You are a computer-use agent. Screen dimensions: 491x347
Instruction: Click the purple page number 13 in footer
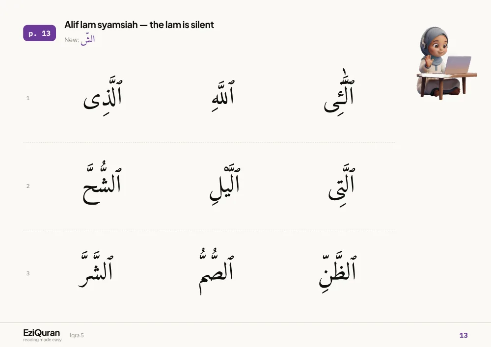[464, 335]
